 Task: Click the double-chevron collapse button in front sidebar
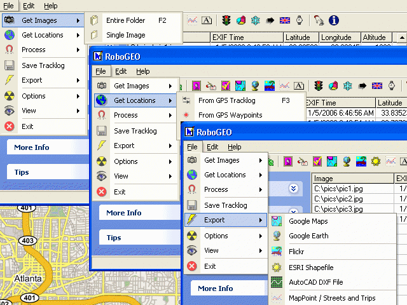(x=293, y=188)
